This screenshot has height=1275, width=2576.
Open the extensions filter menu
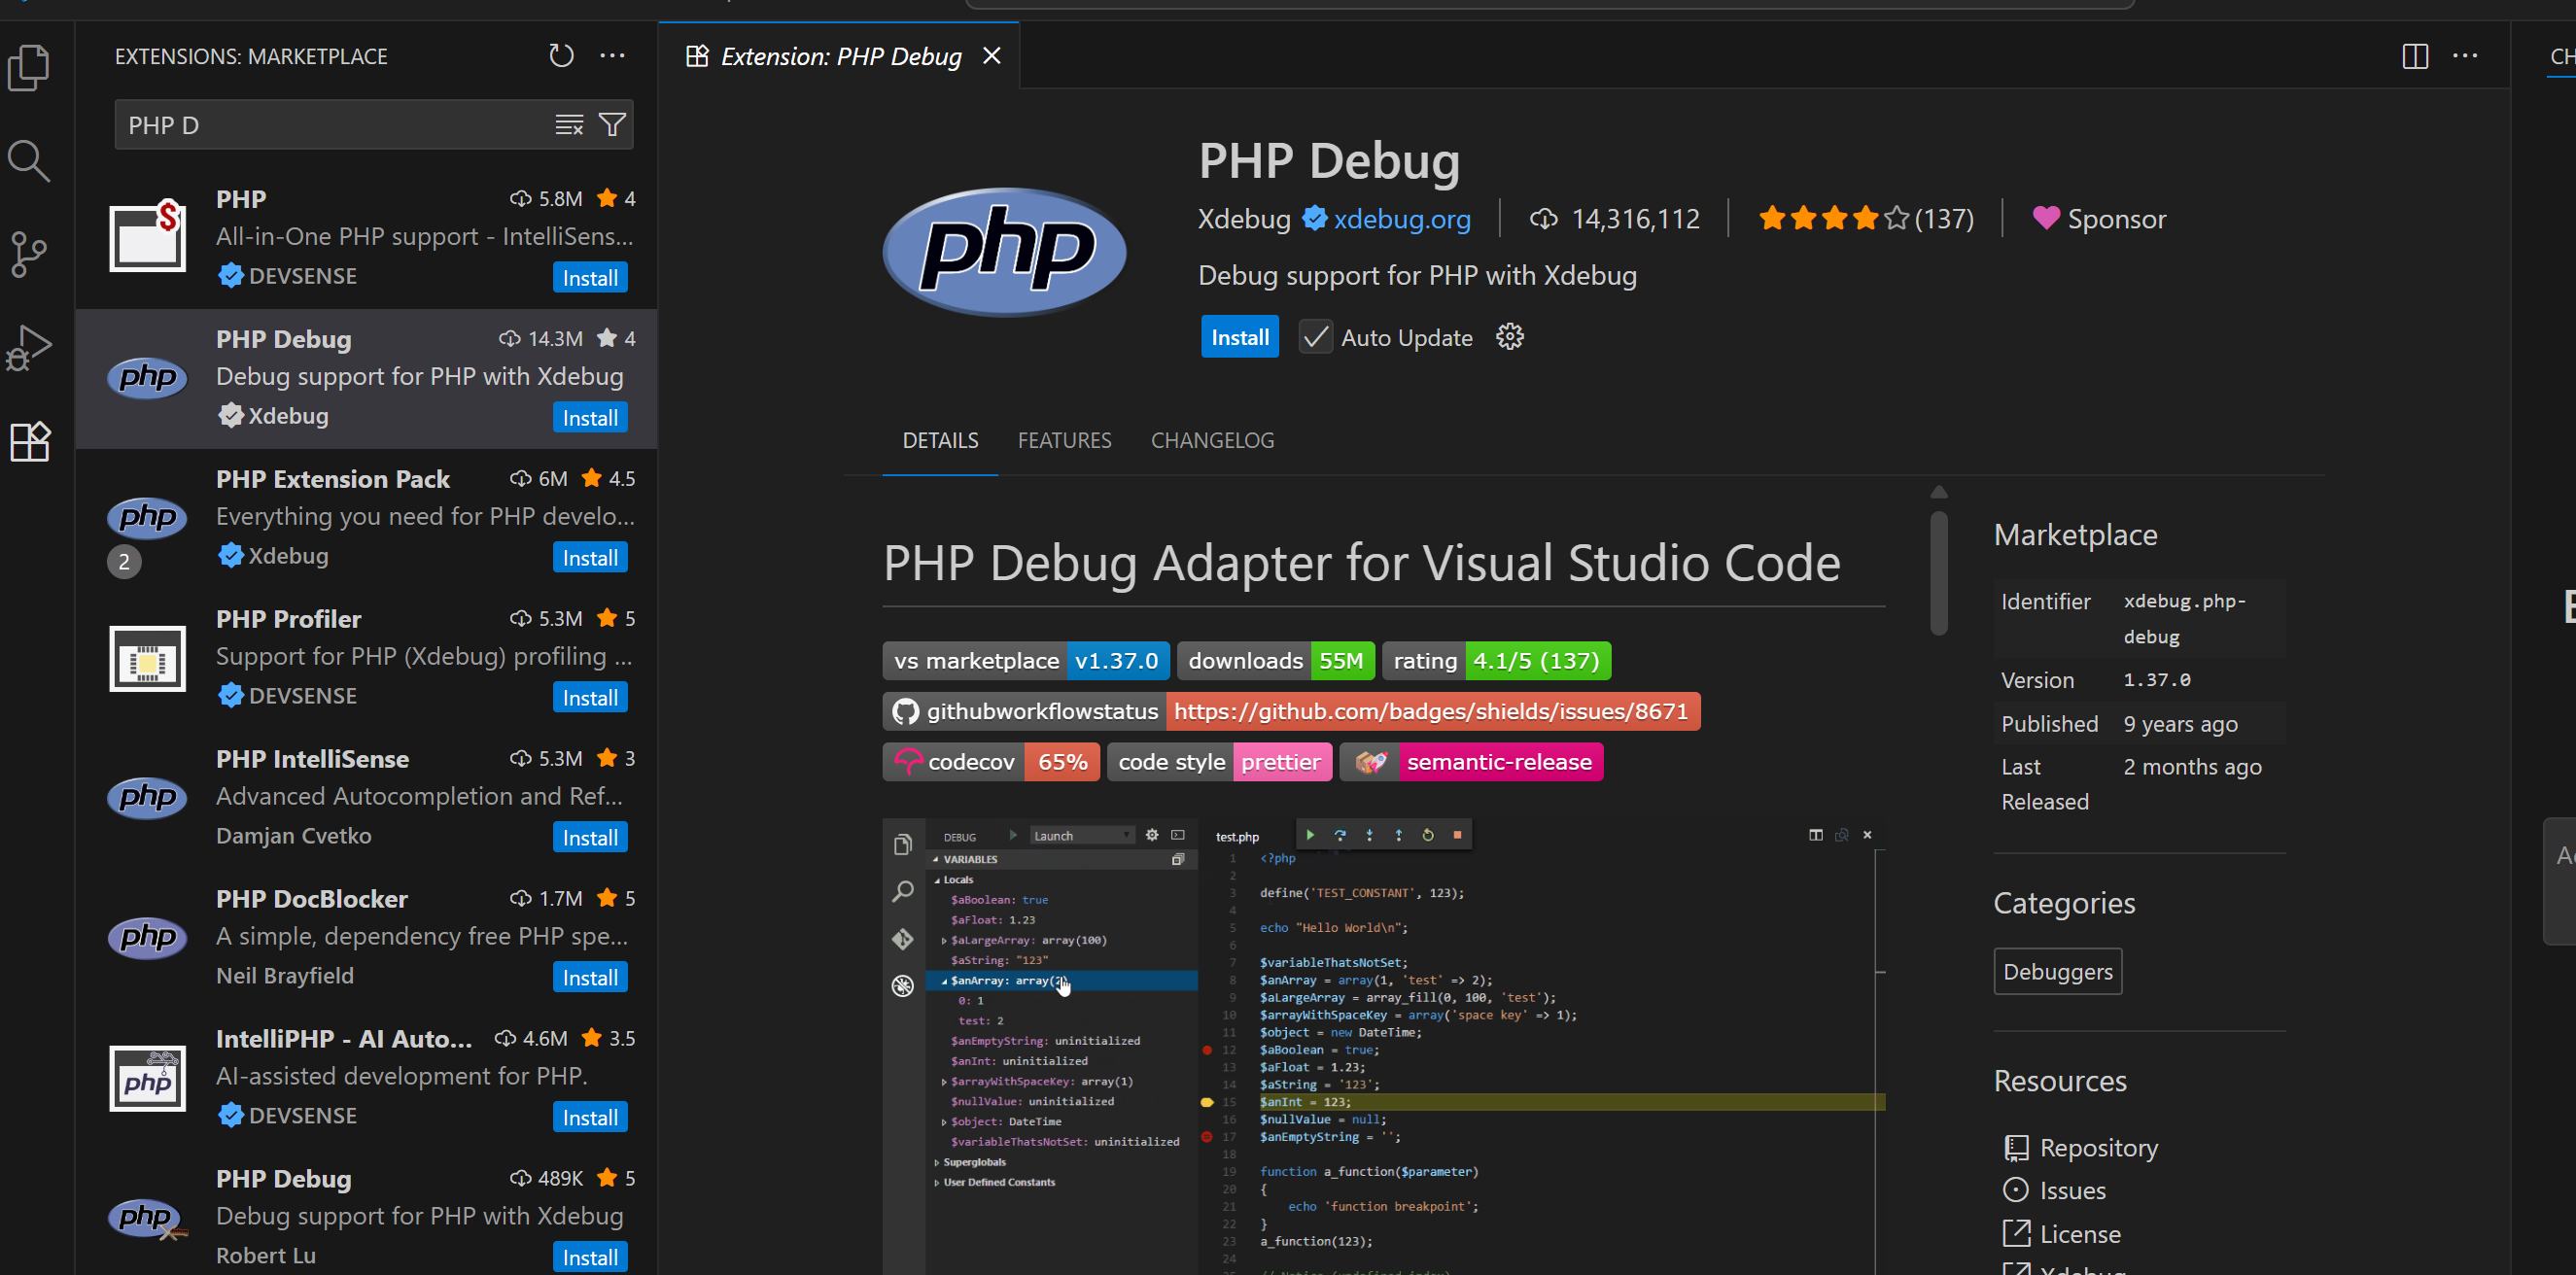[612, 125]
